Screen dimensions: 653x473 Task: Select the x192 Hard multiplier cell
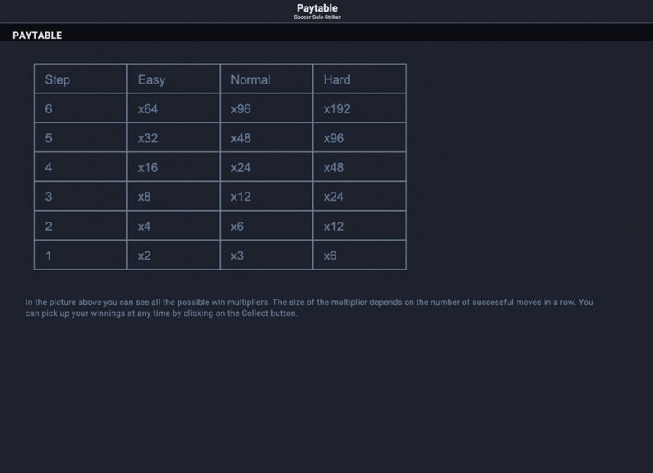tap(360, 108)
